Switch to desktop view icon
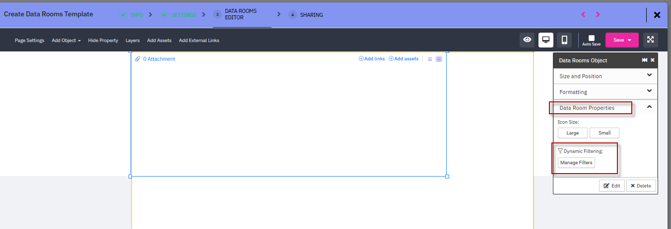 (x=546, y=40)
